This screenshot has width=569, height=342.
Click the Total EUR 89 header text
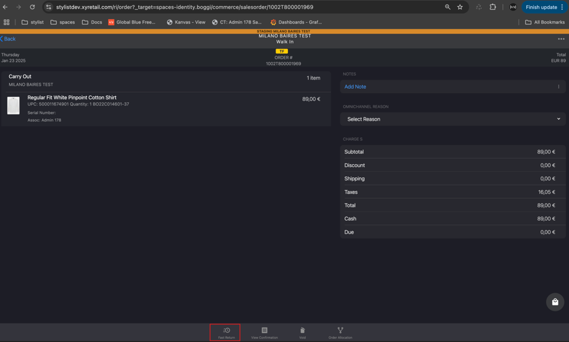(x=558, y=58)
